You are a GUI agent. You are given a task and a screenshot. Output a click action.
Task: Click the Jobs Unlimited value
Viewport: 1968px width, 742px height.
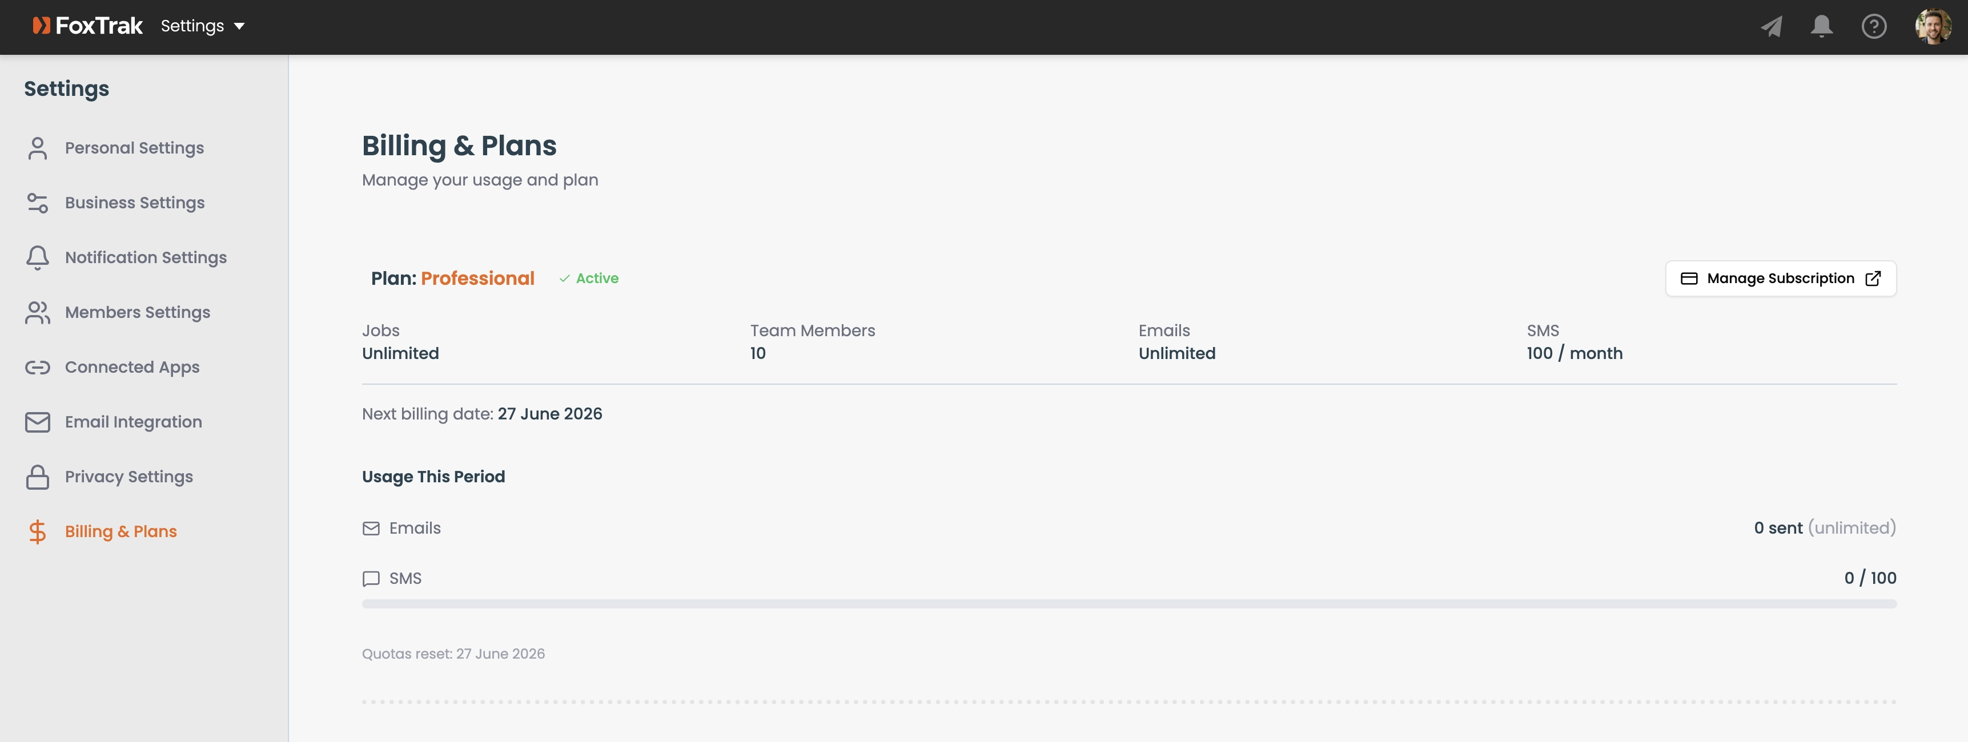pos(400,353)
